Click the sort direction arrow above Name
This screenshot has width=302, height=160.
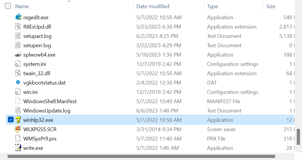[69, 1]
